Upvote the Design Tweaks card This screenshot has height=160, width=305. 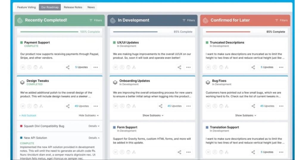pos(82,106)
